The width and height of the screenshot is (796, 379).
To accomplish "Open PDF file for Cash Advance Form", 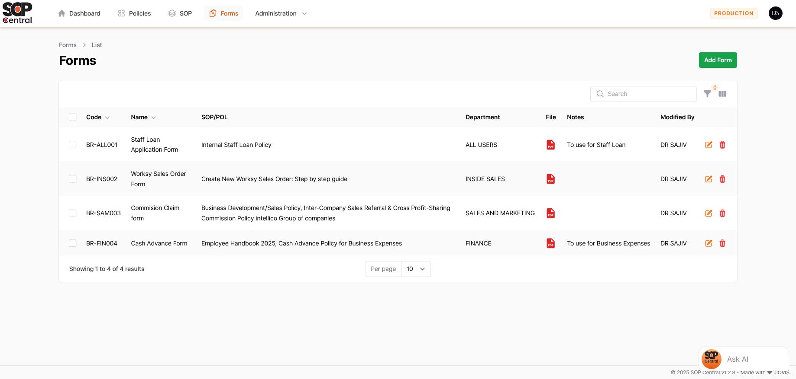I will tap(550, 243).
